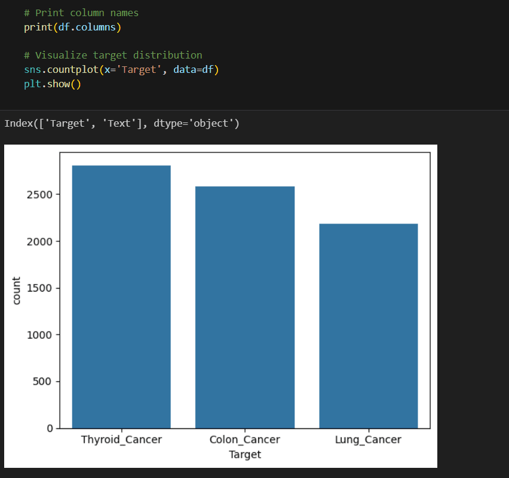
Task: Click the 'Target' x-axis title
Action: [x=245, y=455]
